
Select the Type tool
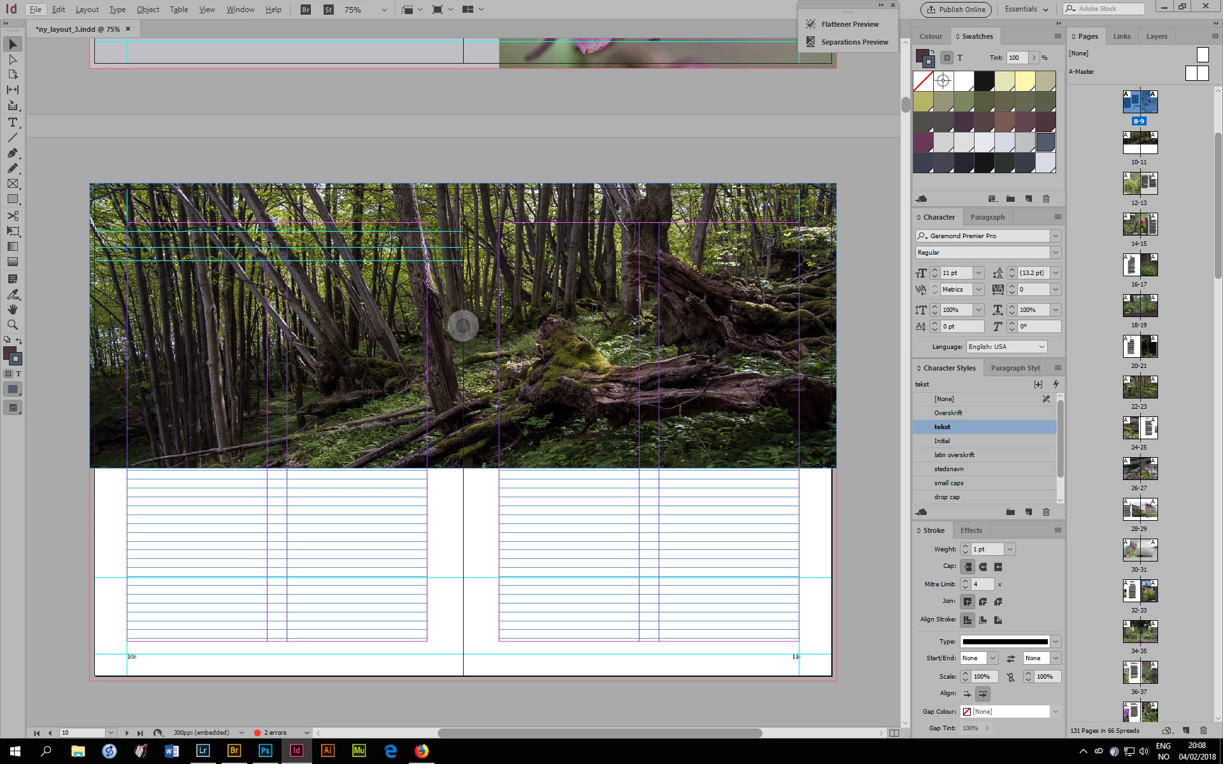click(x=12, y=122)
